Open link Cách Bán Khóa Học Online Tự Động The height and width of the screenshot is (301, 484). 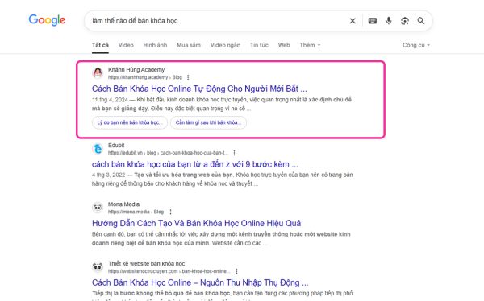199,89
